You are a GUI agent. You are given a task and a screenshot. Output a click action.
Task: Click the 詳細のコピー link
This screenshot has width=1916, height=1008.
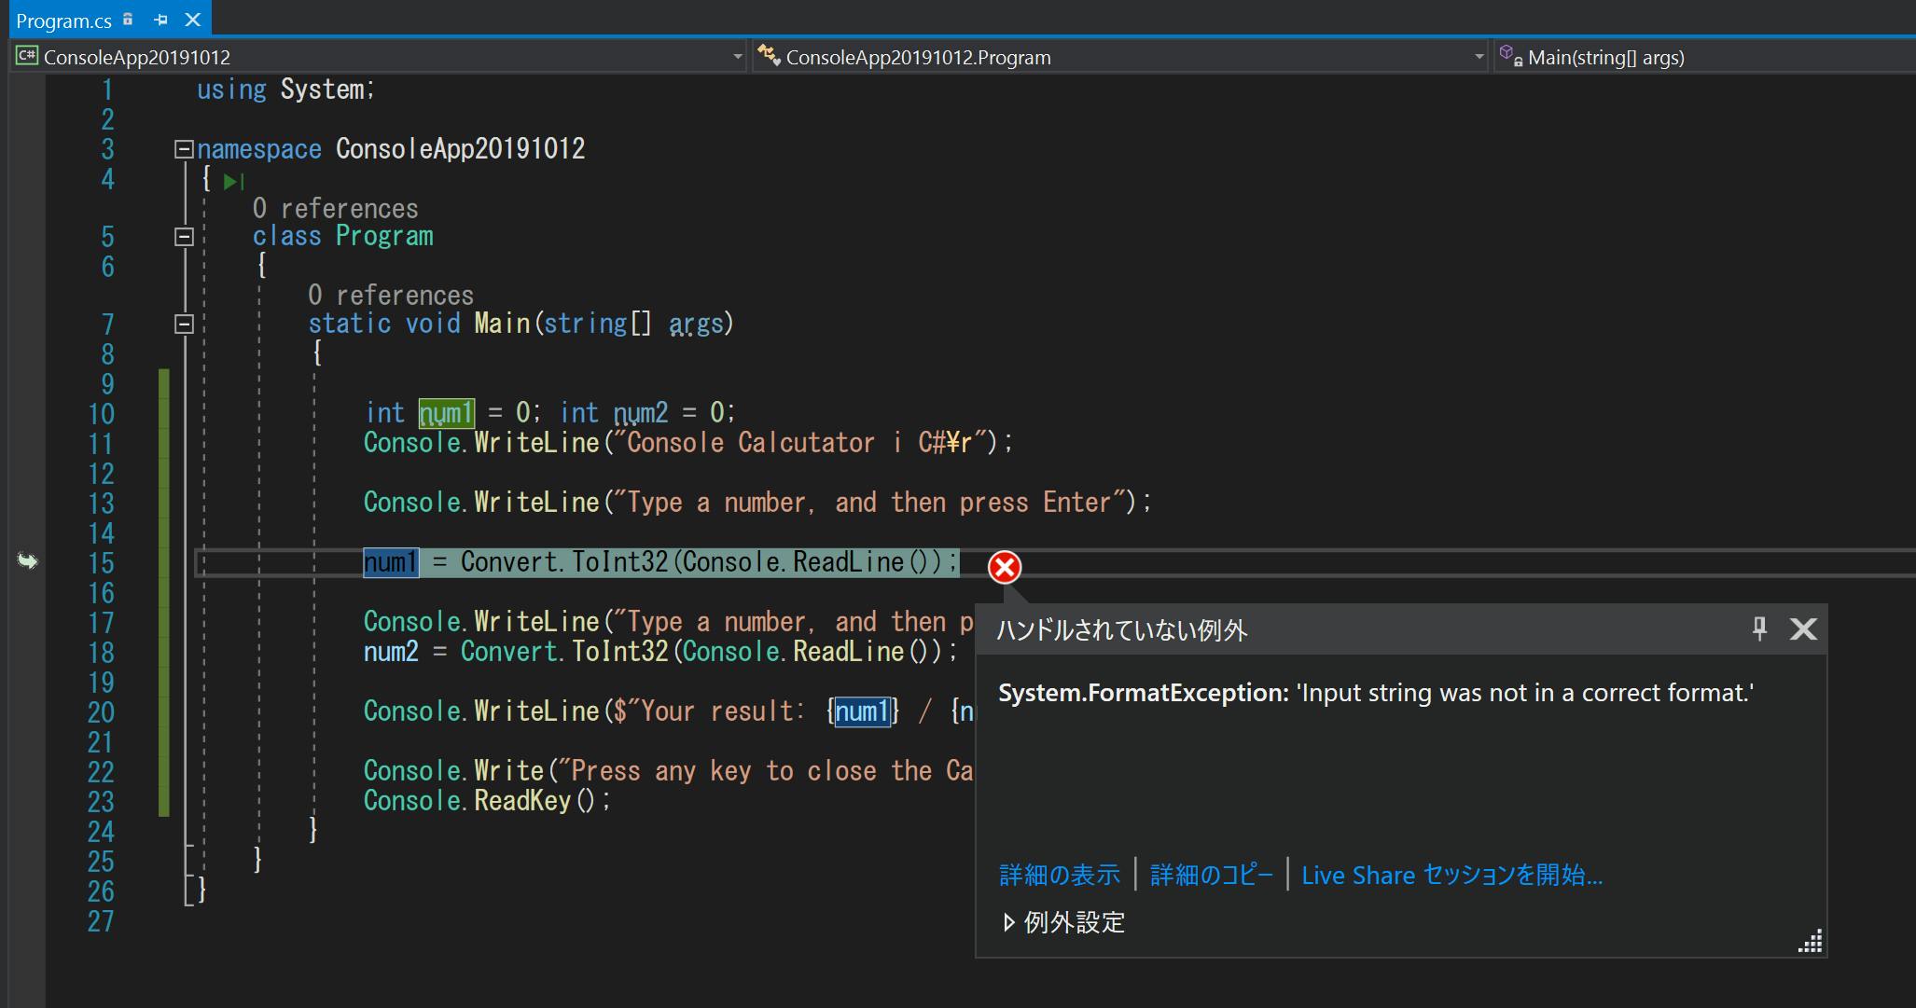[1211, 875]
